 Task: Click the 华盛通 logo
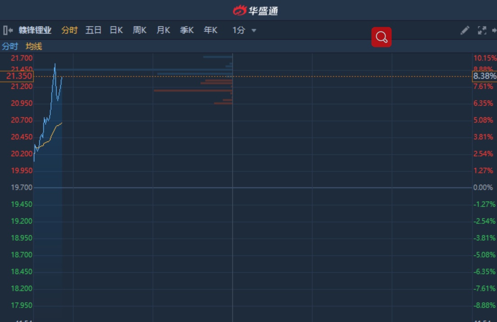click(x=255, y=11)
